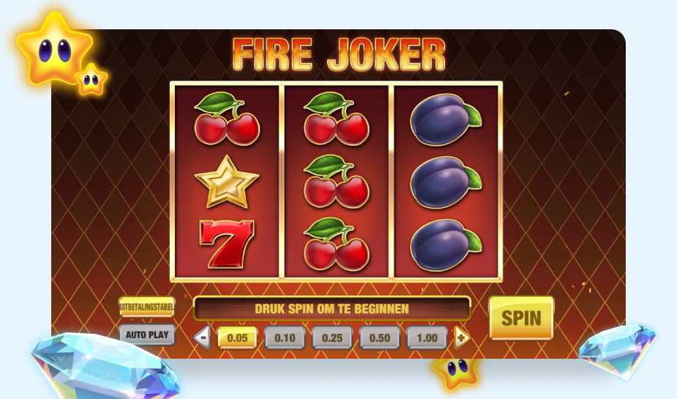This screenshot has width=677, height=399.
Task: Click the middle cherries on center reel
Action: [337, 182]
